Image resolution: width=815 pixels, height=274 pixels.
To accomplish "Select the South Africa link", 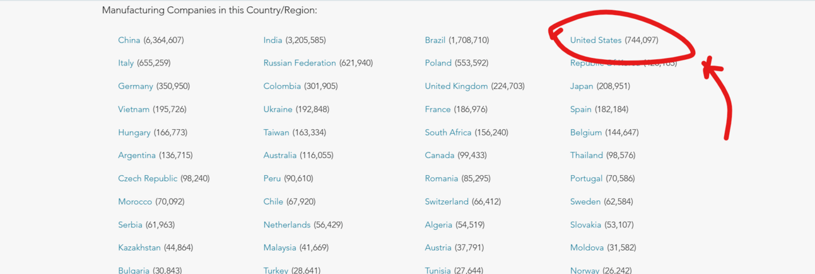I will 448,132.
